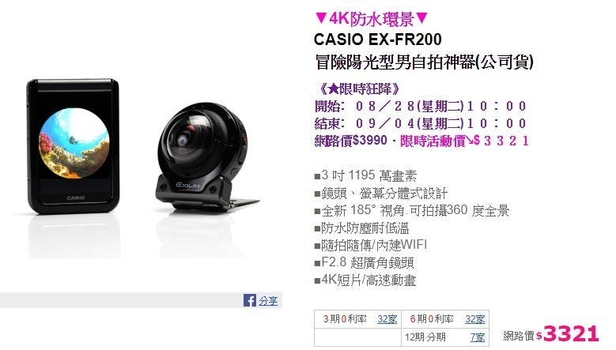Click the ▼4K防水環景▼ promo heading
Image resolution: width=616 pixels, height=350 pixels.
click(371, 18)
